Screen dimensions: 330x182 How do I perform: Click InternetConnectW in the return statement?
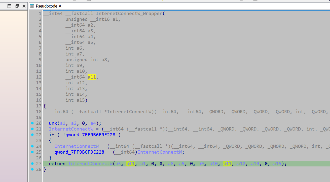pyautogui.click(x=90, y=164)
